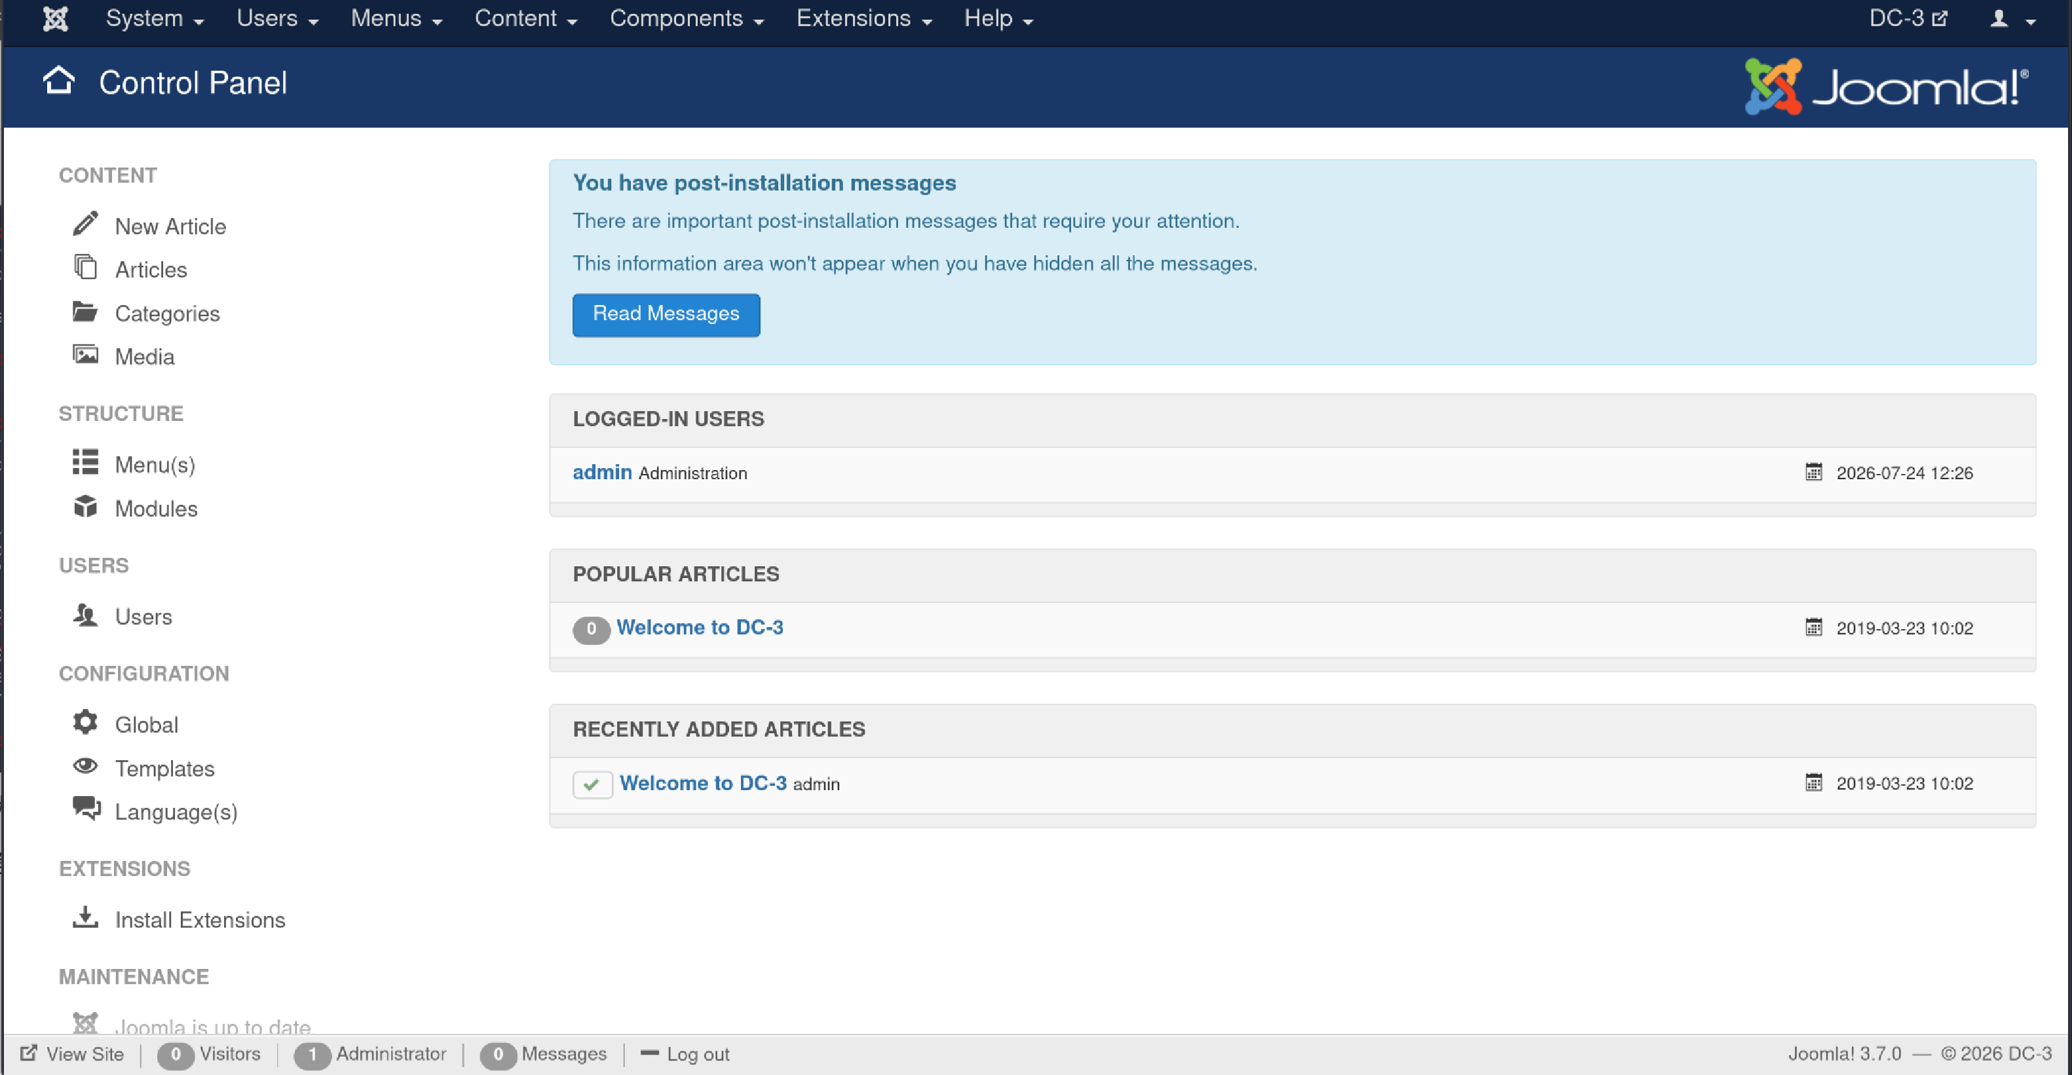Click the user account icon in top bar

(1999, 18)
